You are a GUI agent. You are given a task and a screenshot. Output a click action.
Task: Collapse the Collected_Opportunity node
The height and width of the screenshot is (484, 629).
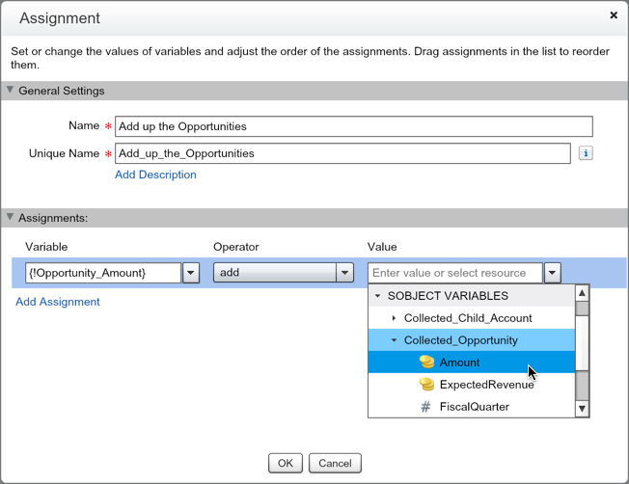point(394,340)
